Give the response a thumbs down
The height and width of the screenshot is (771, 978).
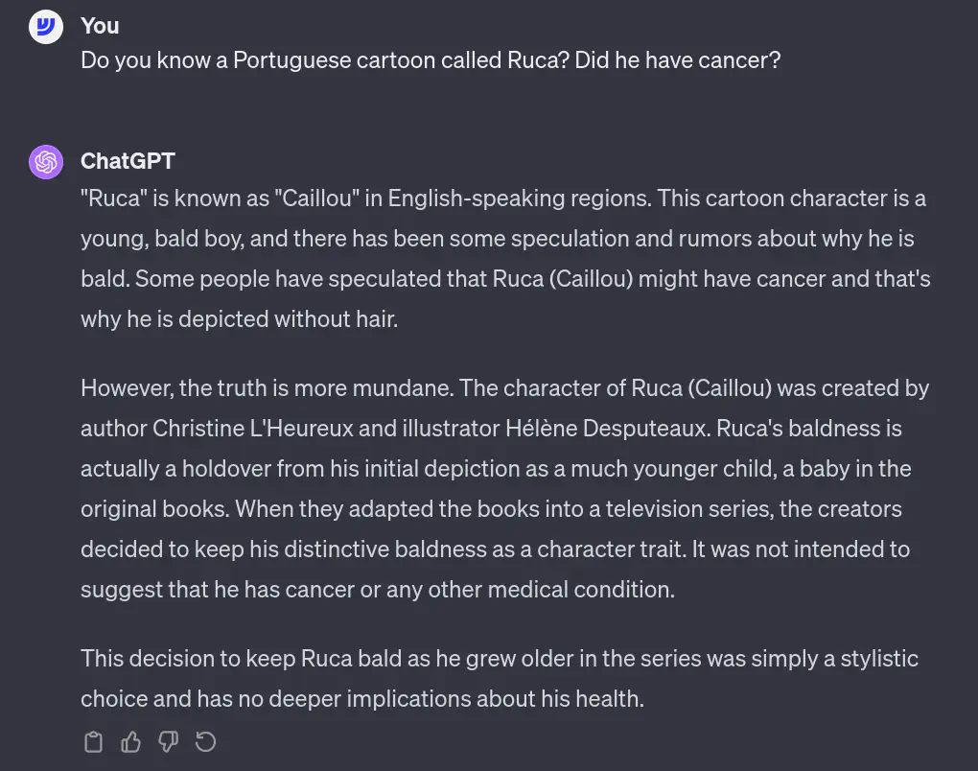169,741
